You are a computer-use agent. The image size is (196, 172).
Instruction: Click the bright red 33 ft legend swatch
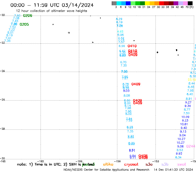[x=162, y=3]
